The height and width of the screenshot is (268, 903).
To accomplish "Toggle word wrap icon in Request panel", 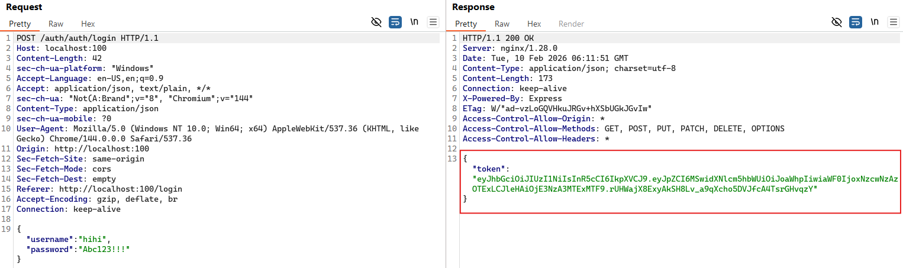I will [395, 22].
